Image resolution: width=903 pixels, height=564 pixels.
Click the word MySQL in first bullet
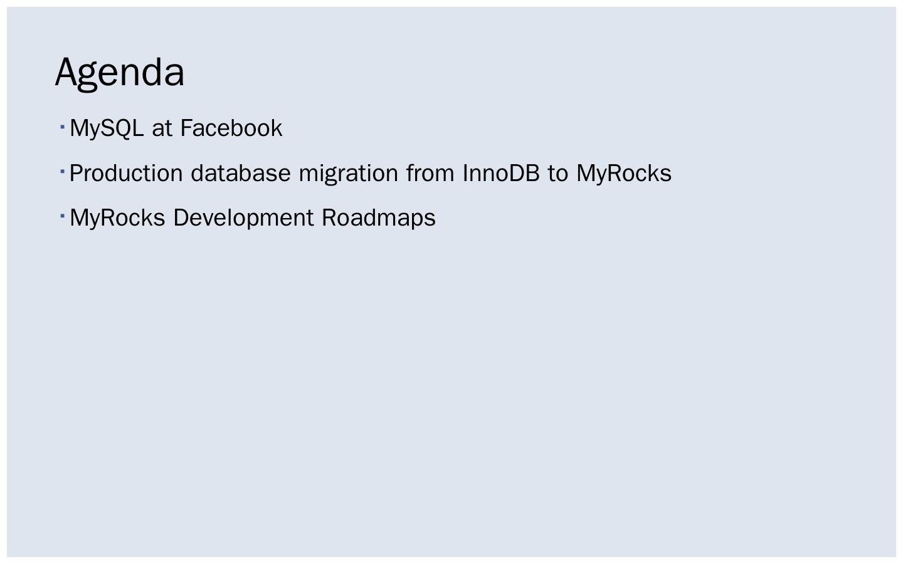107,128
